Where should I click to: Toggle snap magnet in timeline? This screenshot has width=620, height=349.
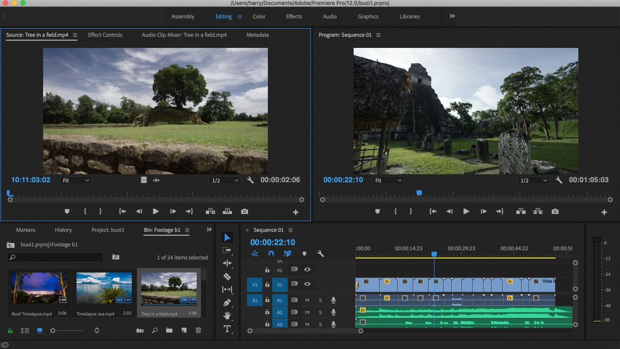click(271, 254)
